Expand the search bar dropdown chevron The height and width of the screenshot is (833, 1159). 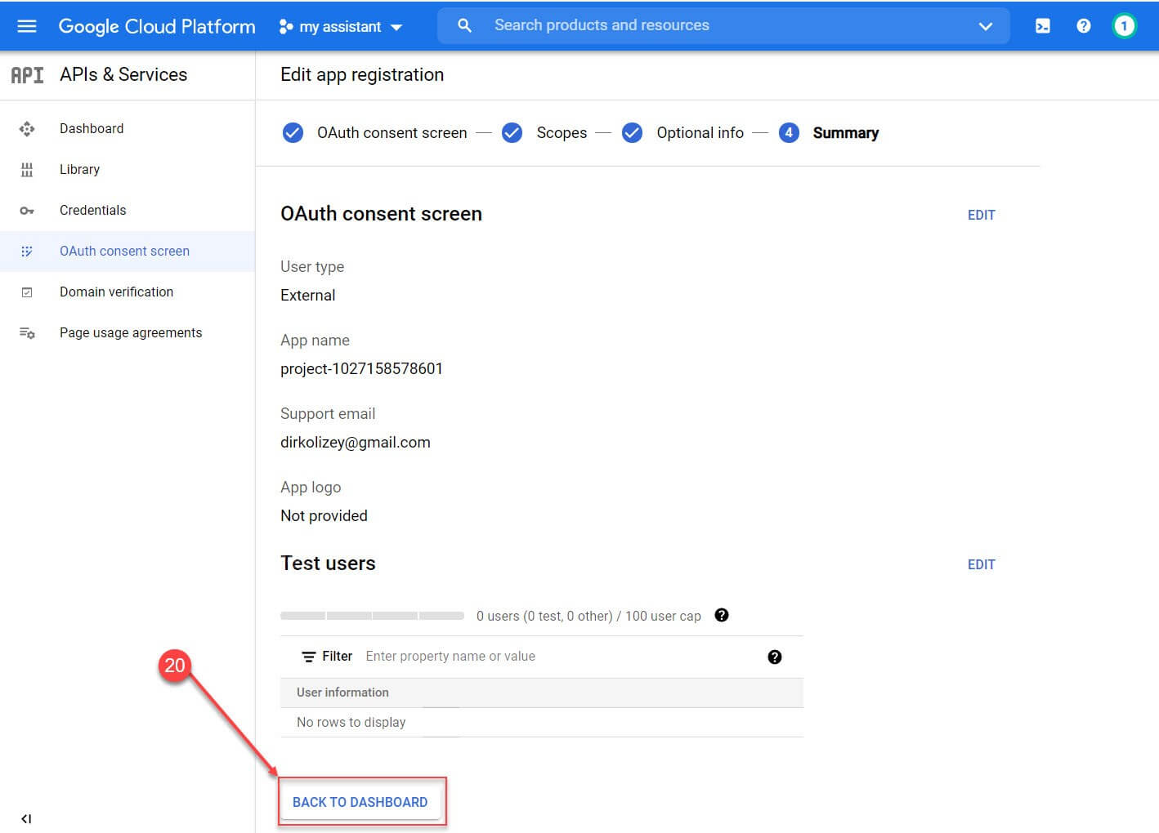(986, 26)
